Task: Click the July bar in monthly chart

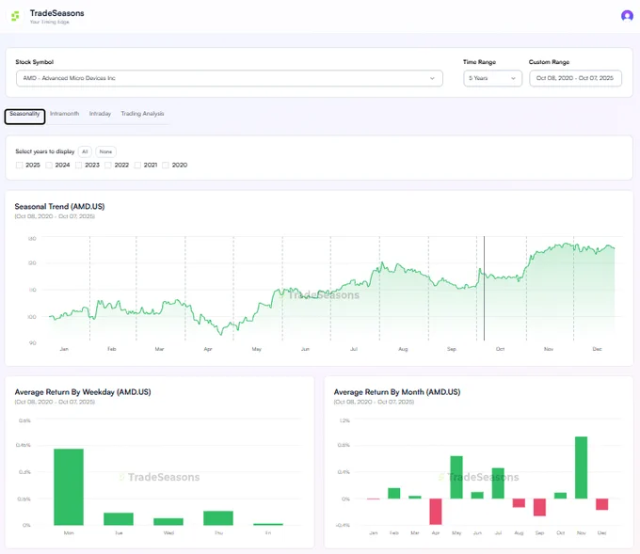Action: (498, 483)
